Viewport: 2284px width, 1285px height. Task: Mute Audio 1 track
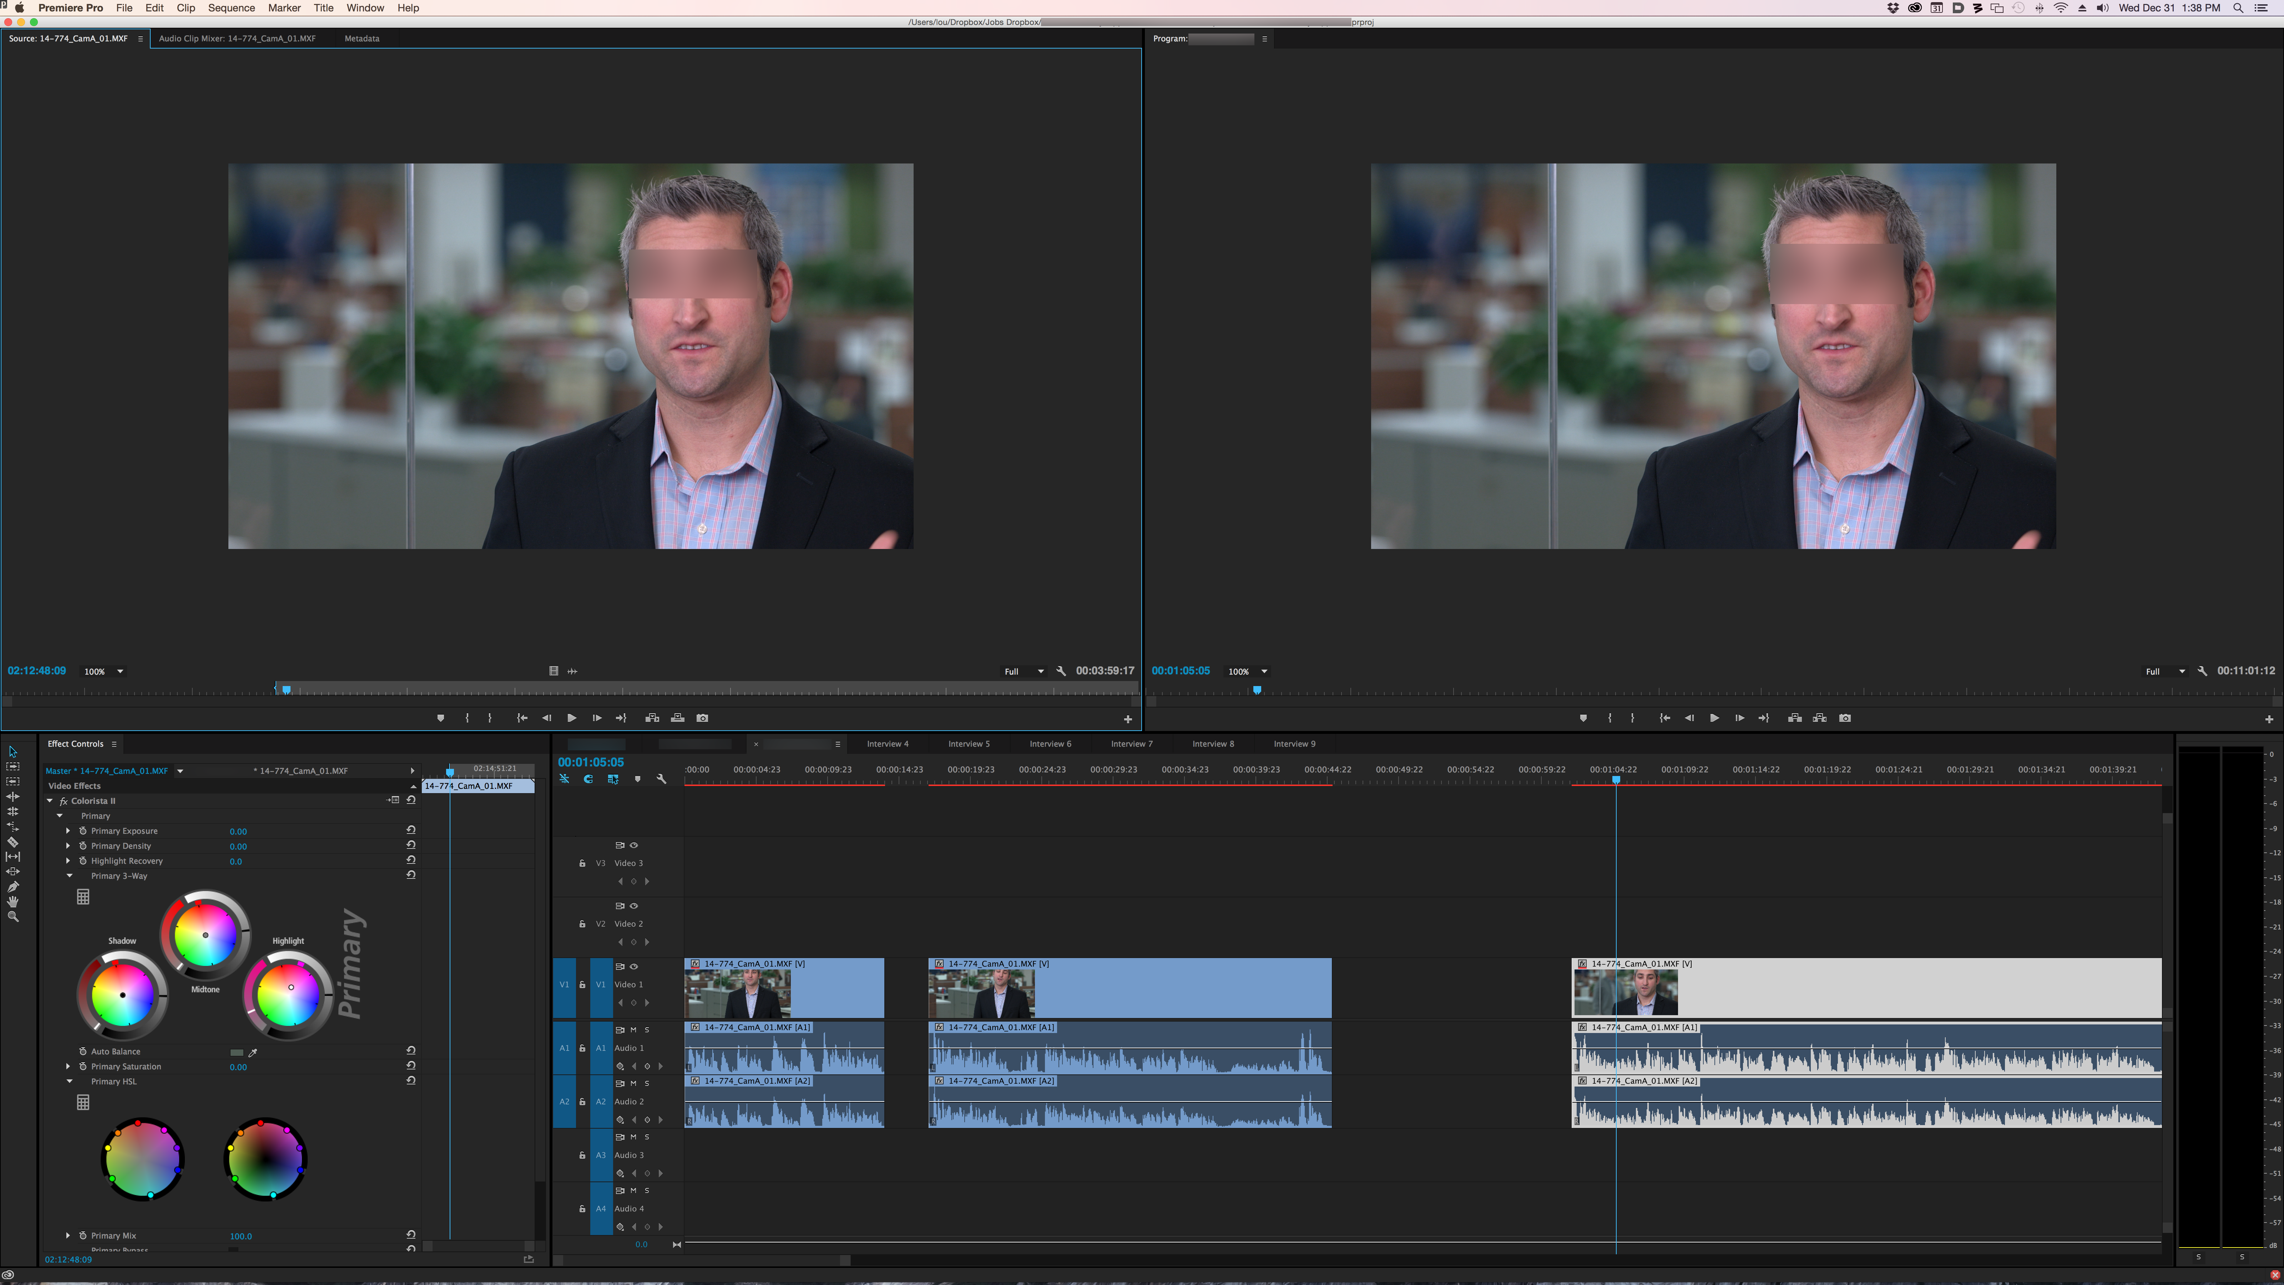click(633, 1029)
